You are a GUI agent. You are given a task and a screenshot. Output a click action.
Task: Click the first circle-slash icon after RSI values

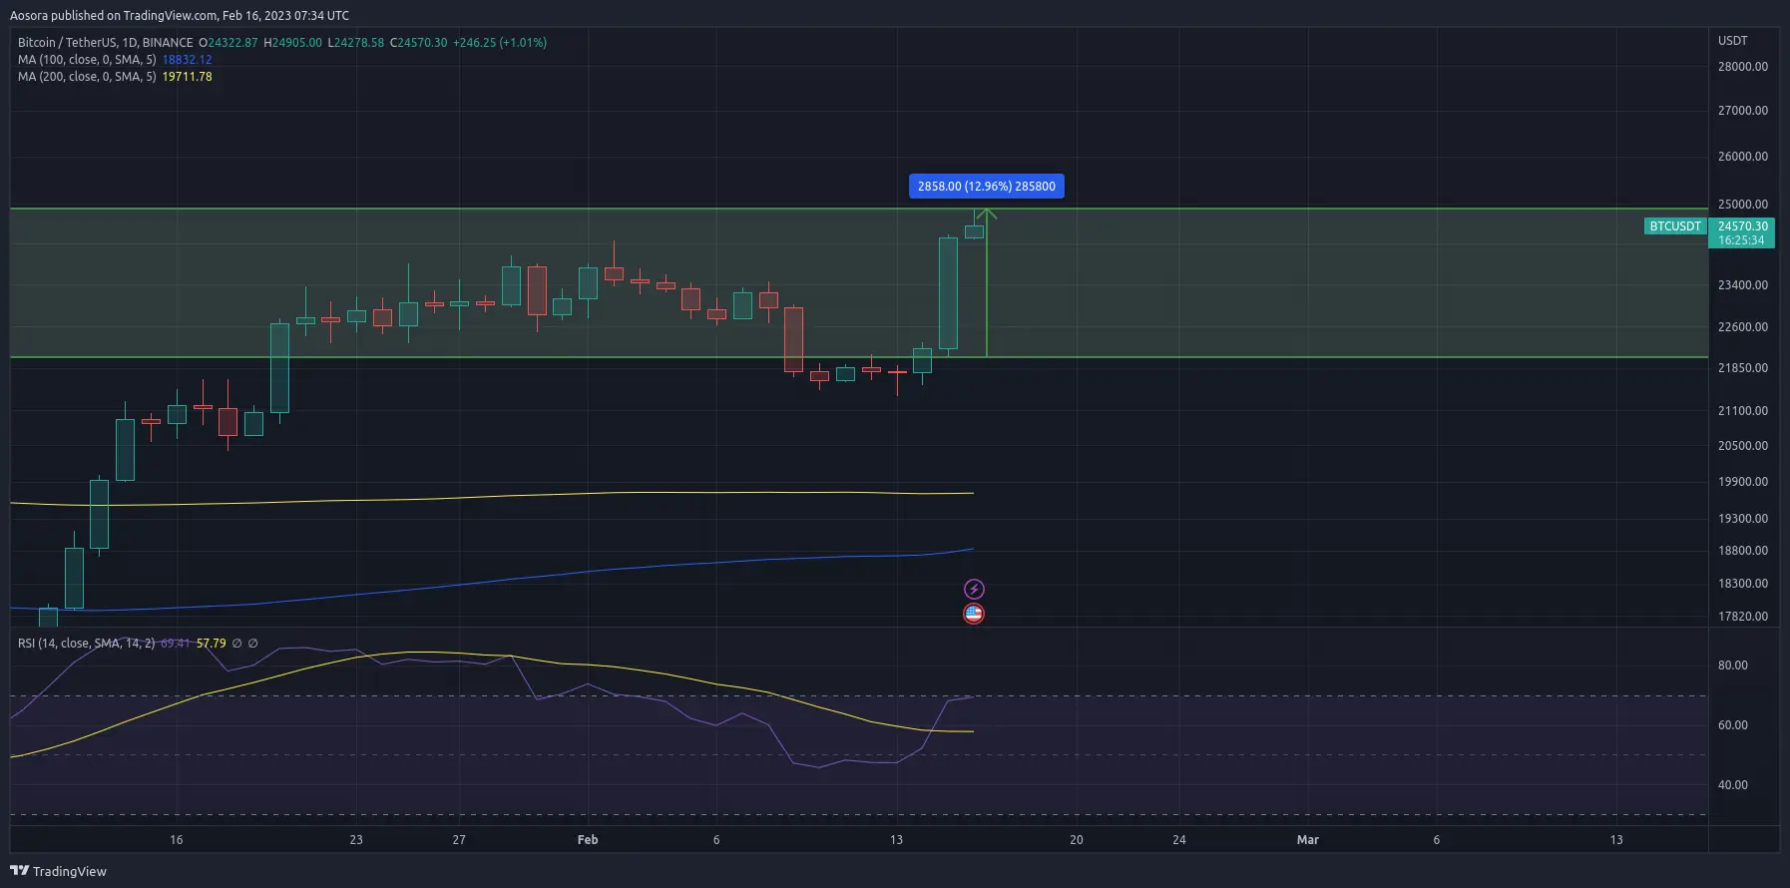pyautogui.click(x=236, y=644)
